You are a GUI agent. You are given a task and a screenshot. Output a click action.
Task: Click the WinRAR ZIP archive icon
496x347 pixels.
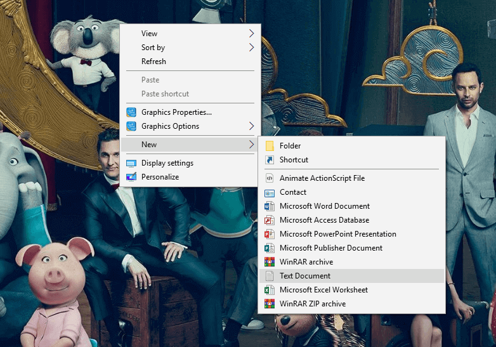click(270, 304)
